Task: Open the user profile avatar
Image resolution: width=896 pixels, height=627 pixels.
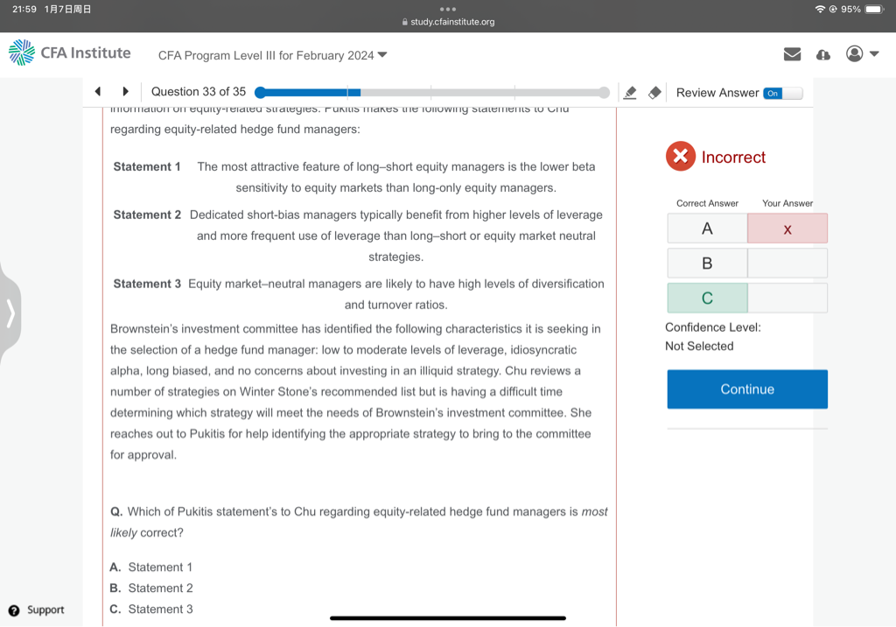Action: pyautogui.click(x=854, y=53)
